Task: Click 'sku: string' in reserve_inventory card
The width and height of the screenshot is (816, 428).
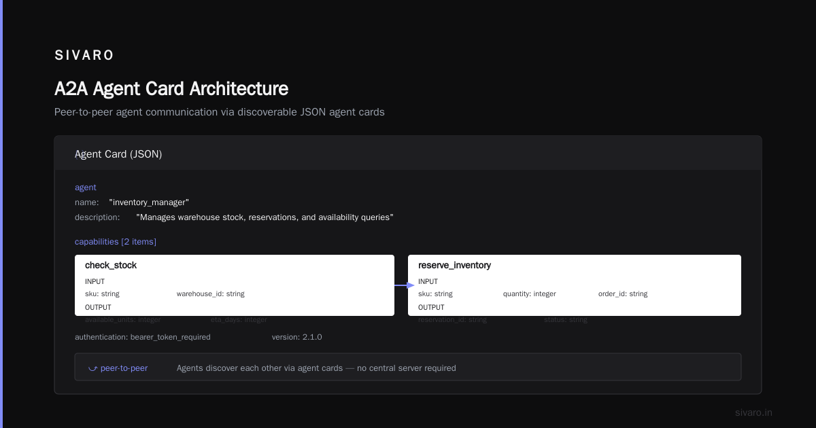Action: point(435,294)
